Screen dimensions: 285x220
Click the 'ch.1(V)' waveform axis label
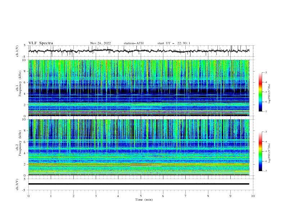tap(17, 51)
